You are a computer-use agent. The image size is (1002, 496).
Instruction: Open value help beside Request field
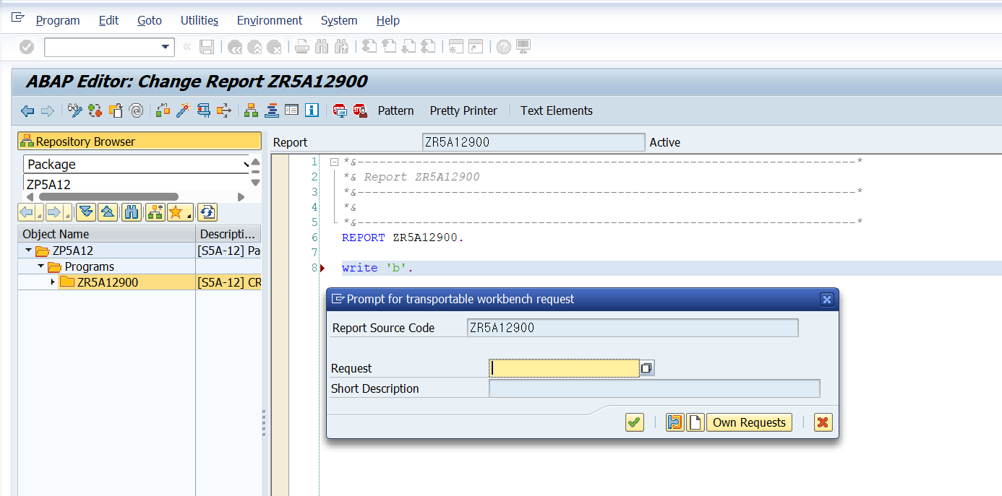[647, 368]
